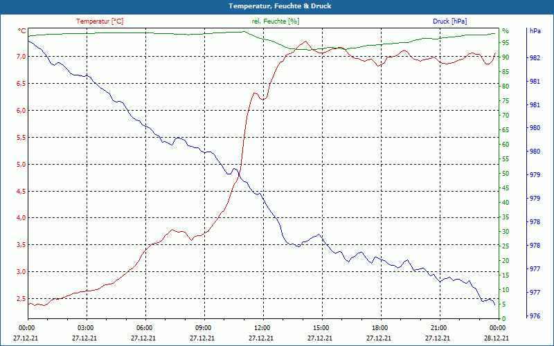Click the 12:00 time axis label
Viewport: 554px width, 346px height.
pos(262,328)
